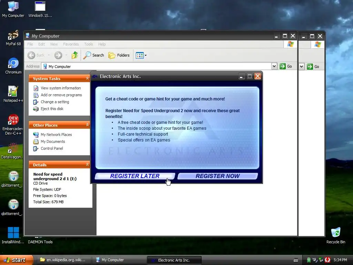This screenshot has width=353, height=265.
Task: Open My Network Places link
Action: click(56, 135)
